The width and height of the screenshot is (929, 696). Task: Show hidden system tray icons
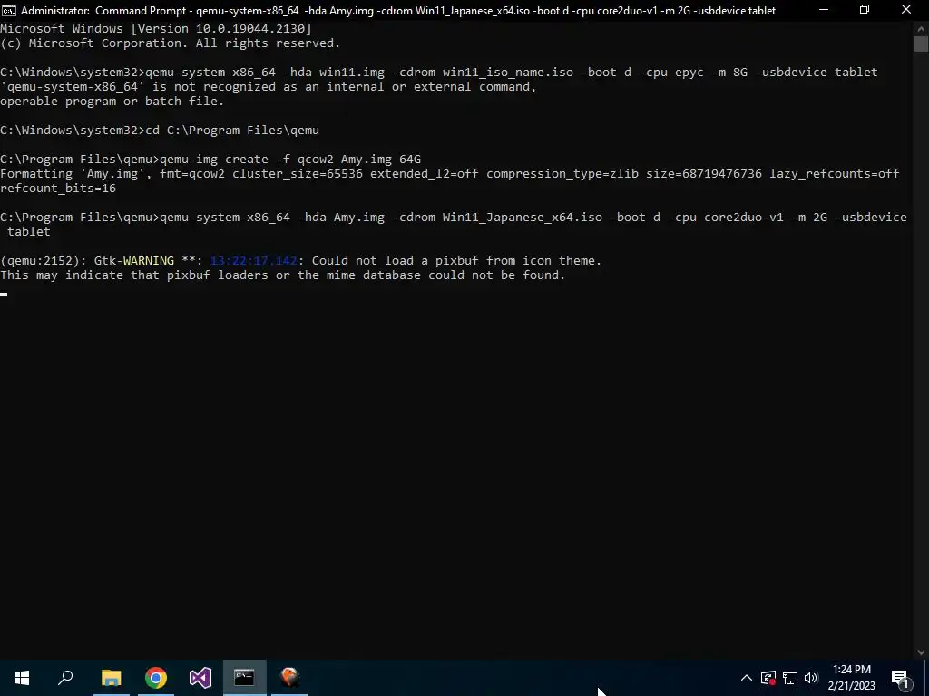pyautogui.click(x=747, y=678)
